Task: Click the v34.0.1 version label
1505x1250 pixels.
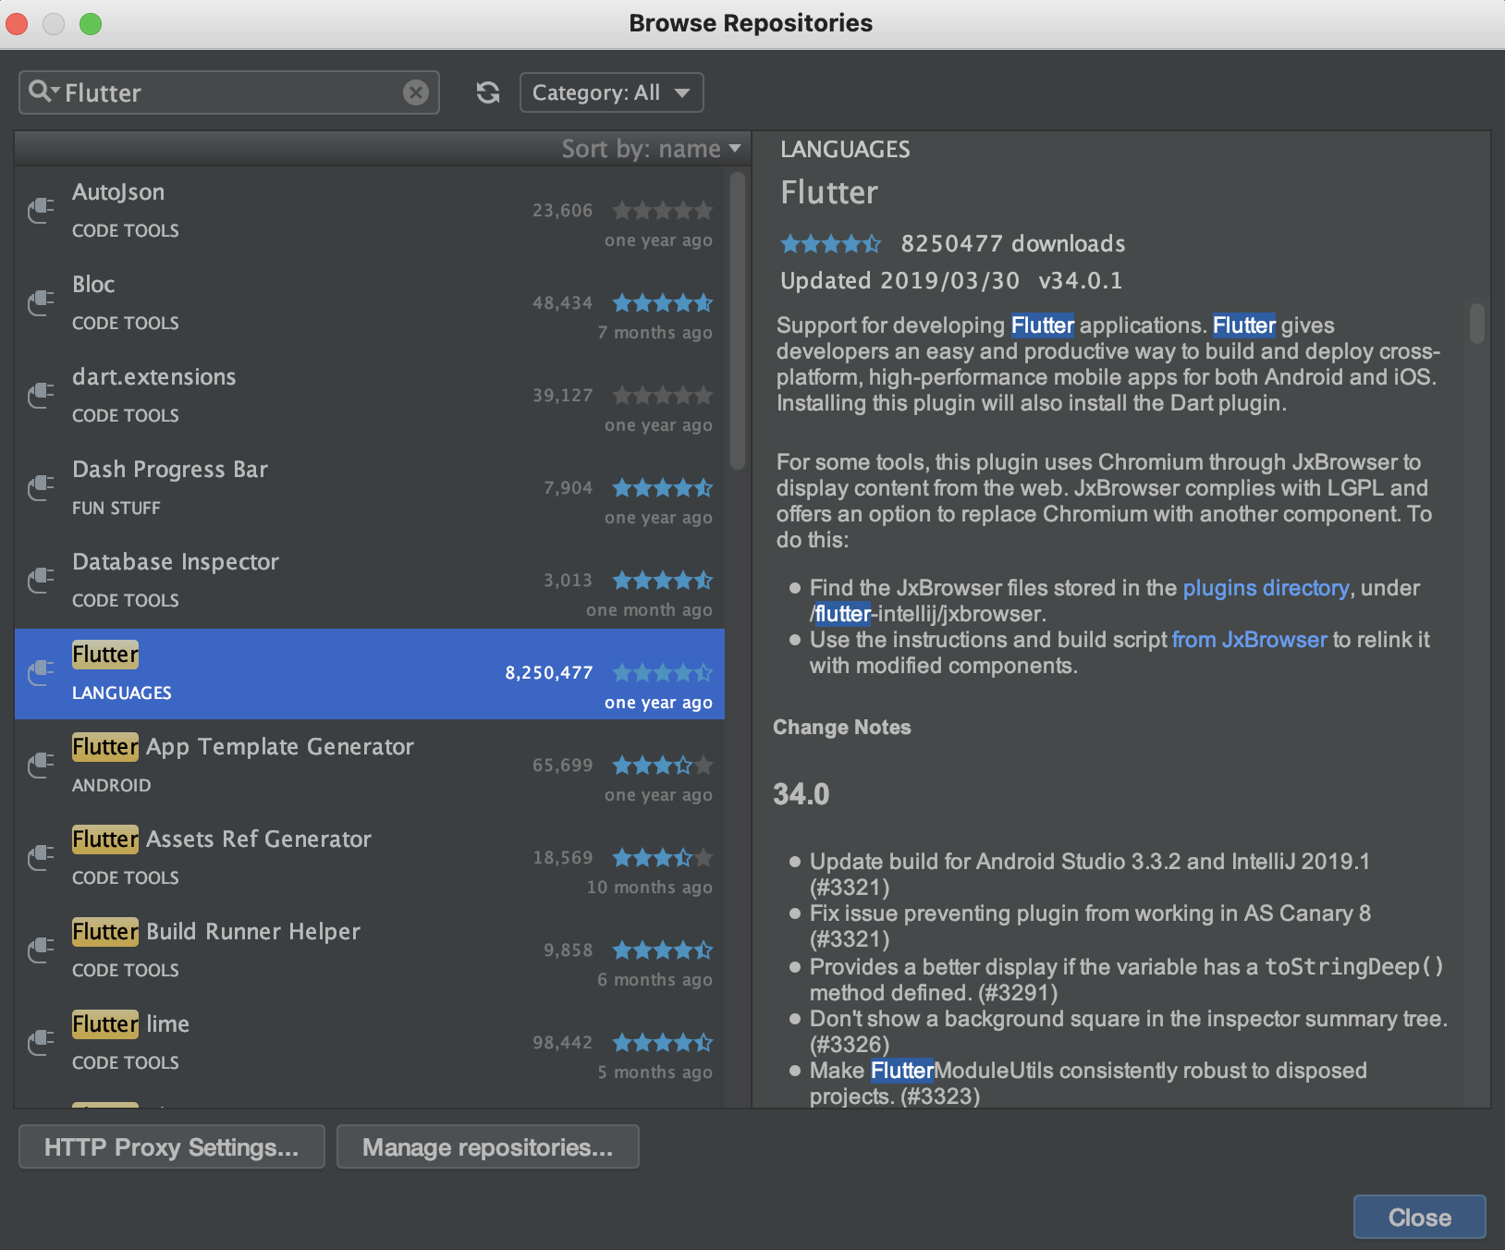Action: (x=1081, y=281)
